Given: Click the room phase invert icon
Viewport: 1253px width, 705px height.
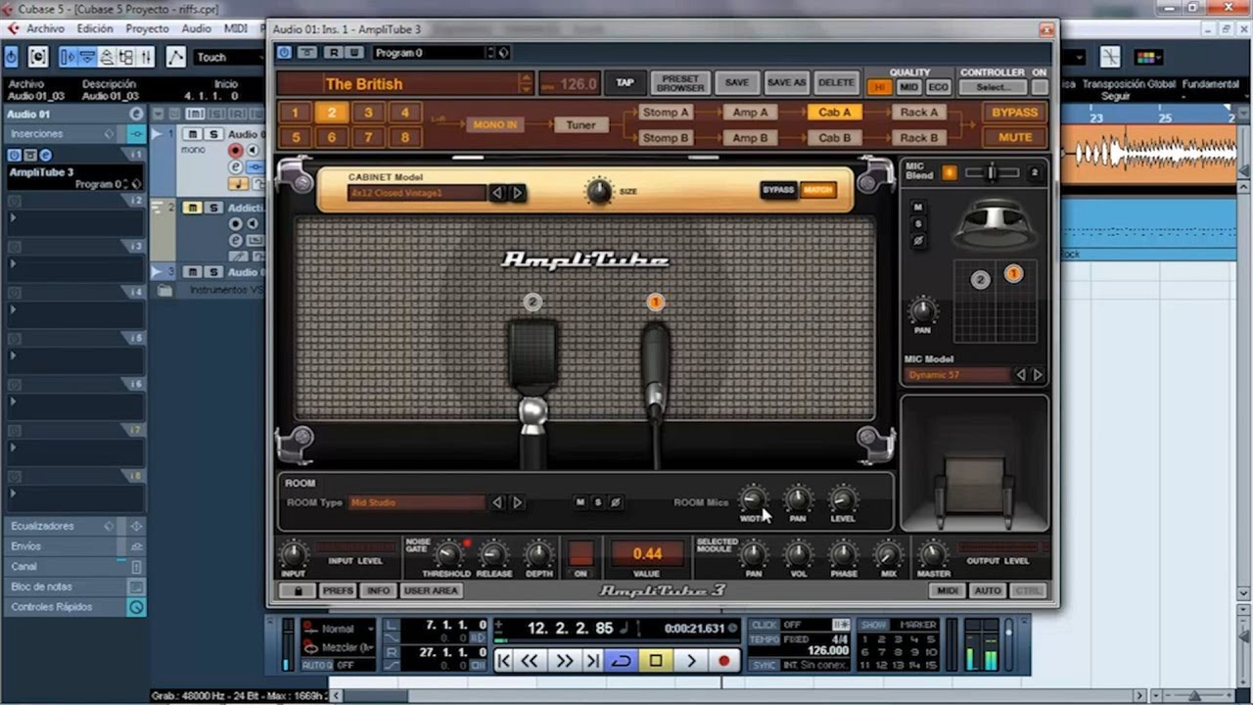Looking at the screenshot, I should [x=615, y=502].
